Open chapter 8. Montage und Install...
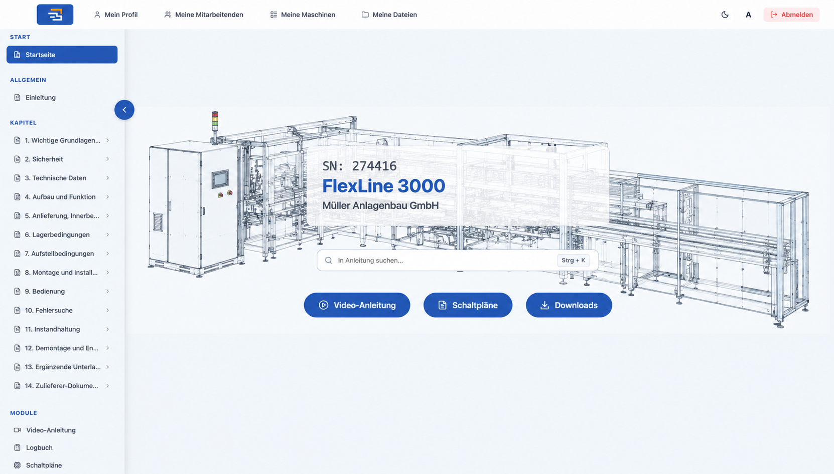This screenshot has width=834, height=474. [x=62, y=273]
